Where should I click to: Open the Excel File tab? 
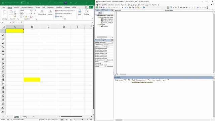point(4,7)
